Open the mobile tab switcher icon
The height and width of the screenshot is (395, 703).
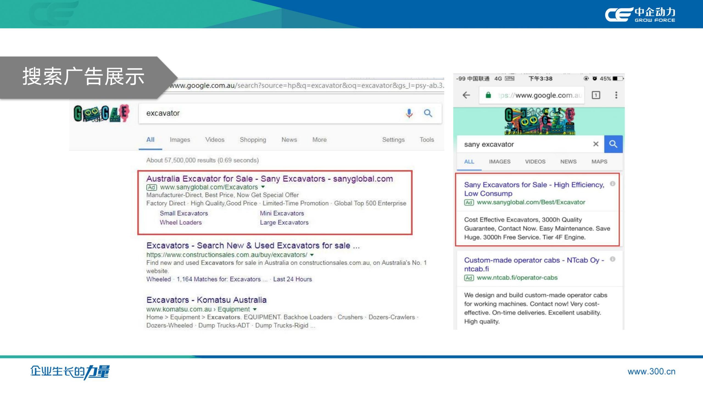(x=596, y=95)
